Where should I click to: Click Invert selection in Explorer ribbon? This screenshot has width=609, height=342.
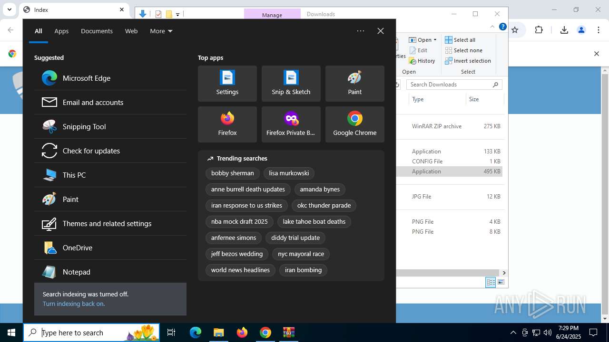point(468,61)
